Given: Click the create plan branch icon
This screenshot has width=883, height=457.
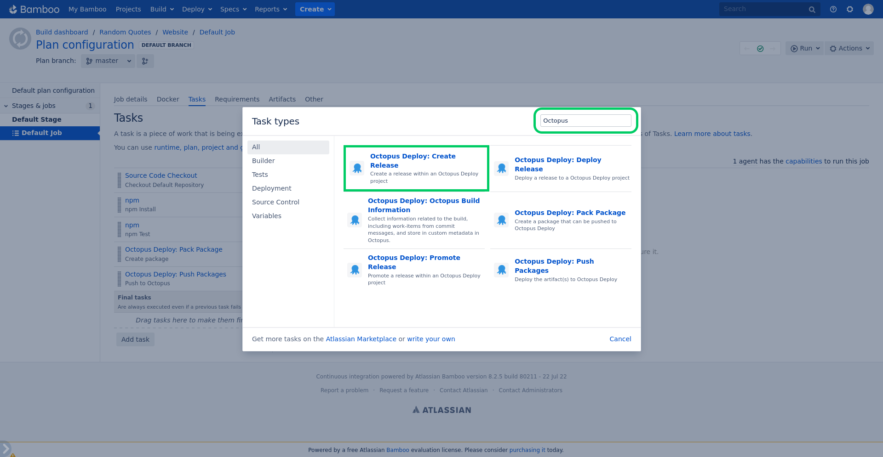Looking at the screenshot, I should pos(145,61).
